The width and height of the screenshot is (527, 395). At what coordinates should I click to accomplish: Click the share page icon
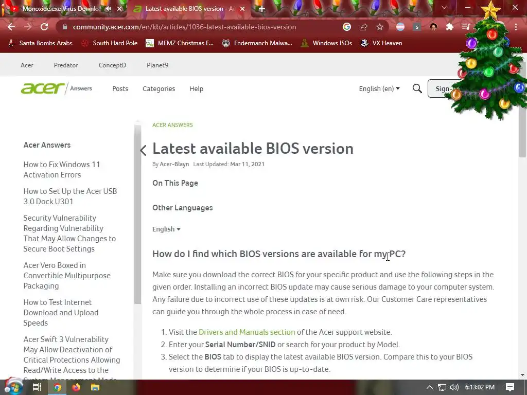click(x=363, y=27)
